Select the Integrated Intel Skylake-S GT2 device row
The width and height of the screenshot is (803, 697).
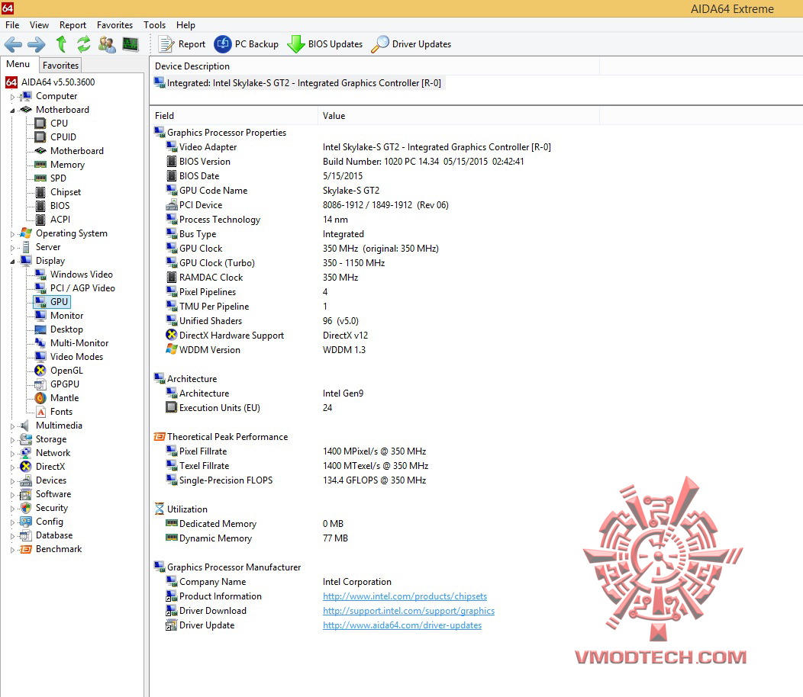[299, 83]
